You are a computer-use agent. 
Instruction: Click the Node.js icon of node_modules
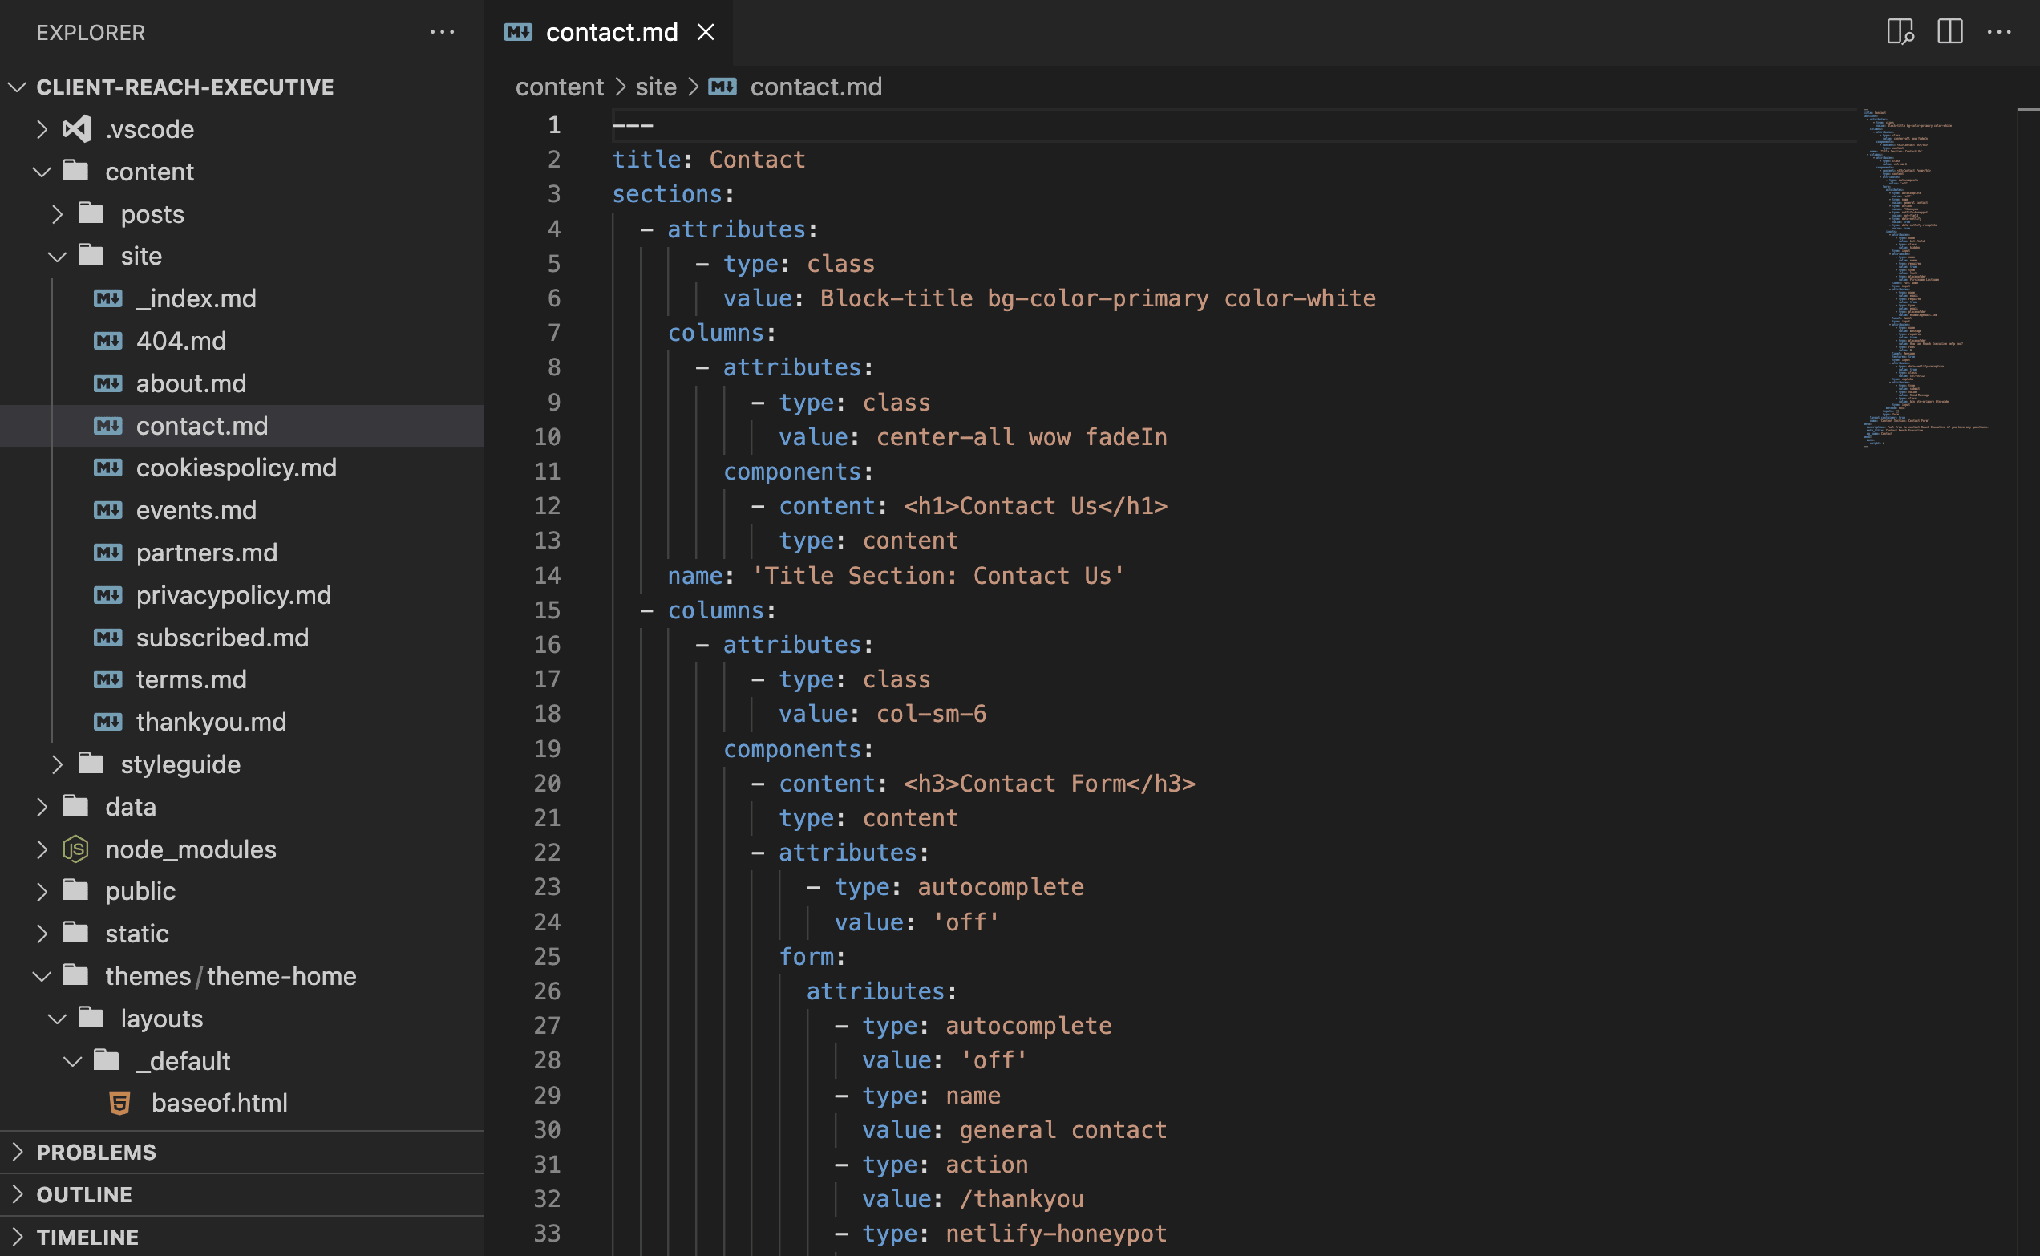point(75,849)
